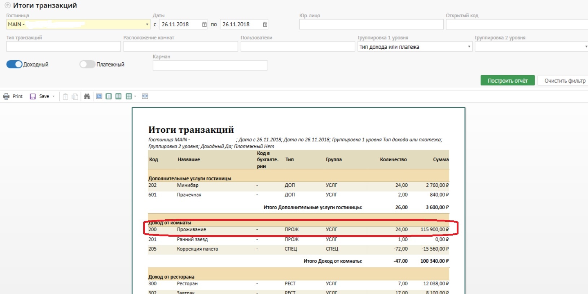Open calendar for the start date

point(205,25)
